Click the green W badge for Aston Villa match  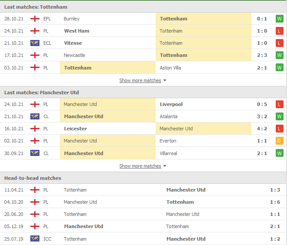[x=279, y=68]
